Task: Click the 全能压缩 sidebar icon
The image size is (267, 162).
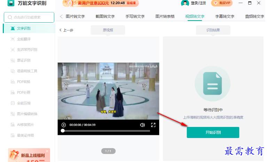Action: click(x=13, y=103)
